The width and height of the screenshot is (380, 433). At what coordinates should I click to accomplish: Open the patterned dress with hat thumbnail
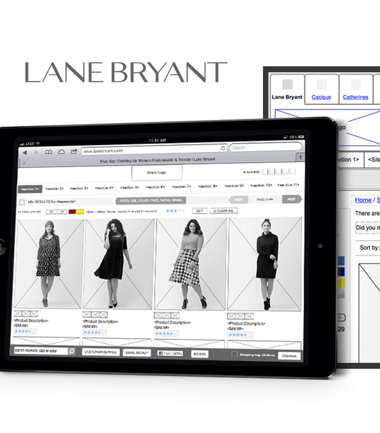[x=49, y=263]
